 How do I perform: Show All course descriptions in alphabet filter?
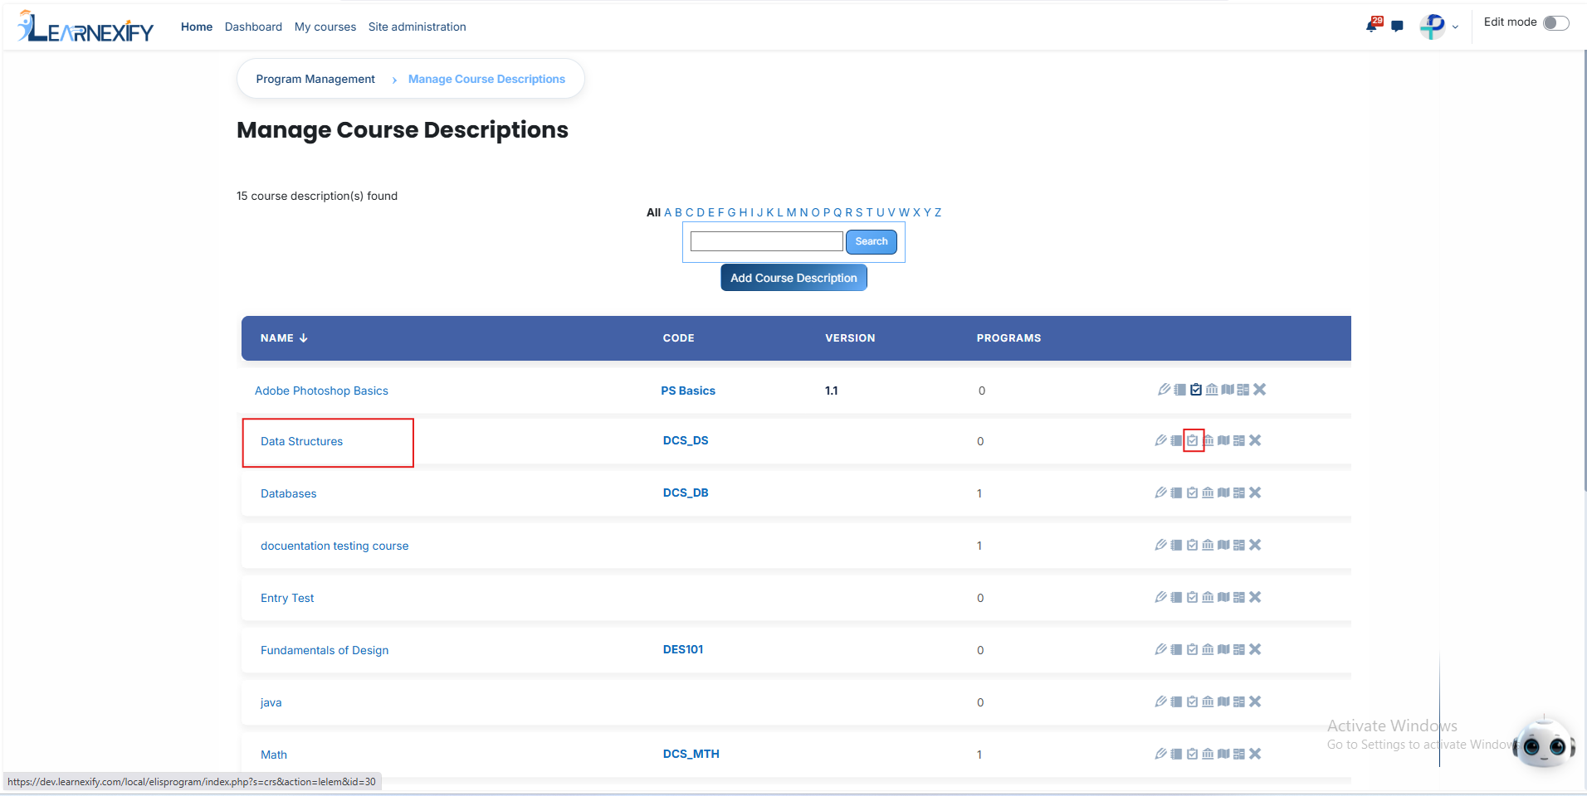653,212
